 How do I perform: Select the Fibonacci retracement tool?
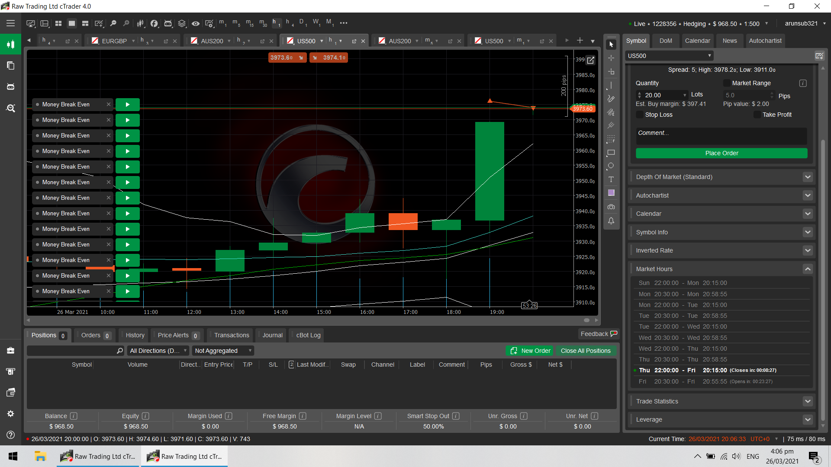point(611,139)
